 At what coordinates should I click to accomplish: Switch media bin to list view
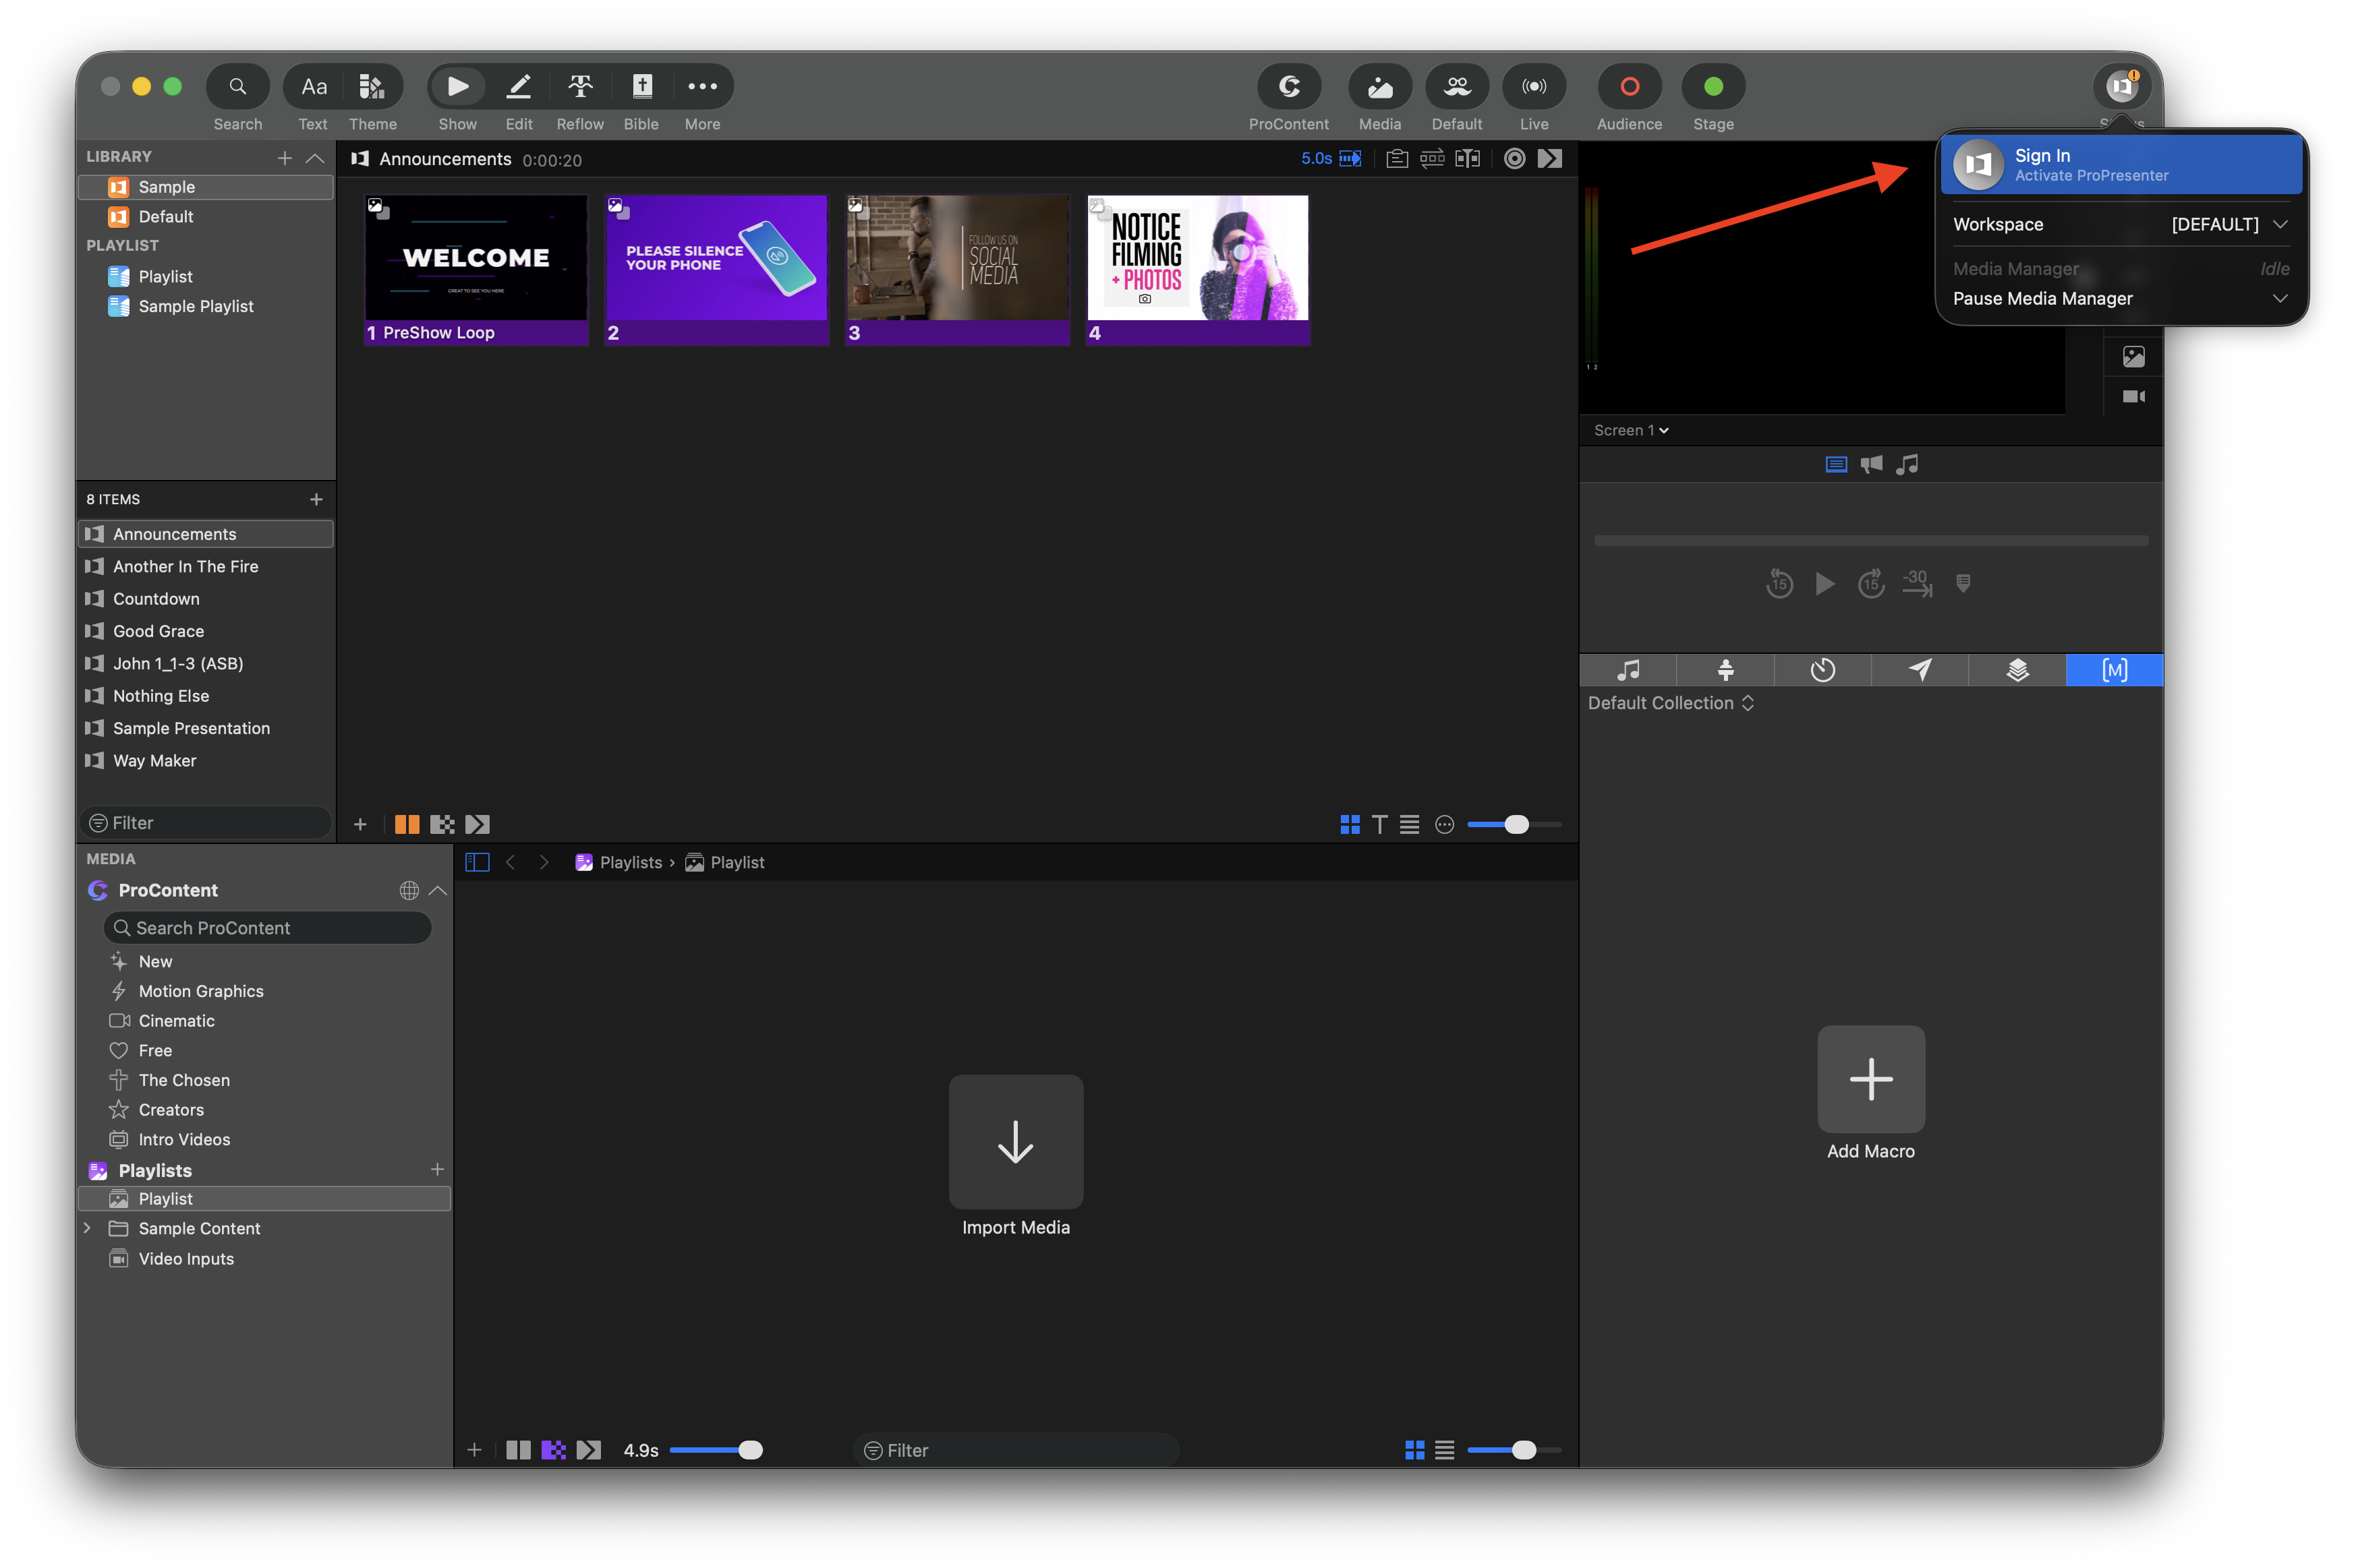pos(1445,1450)
